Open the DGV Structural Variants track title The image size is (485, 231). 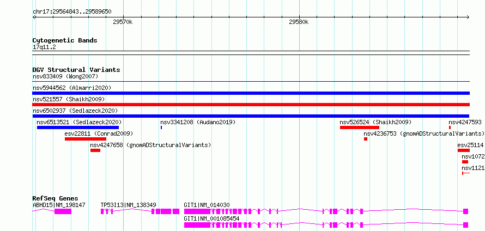[x=76, y=70]
